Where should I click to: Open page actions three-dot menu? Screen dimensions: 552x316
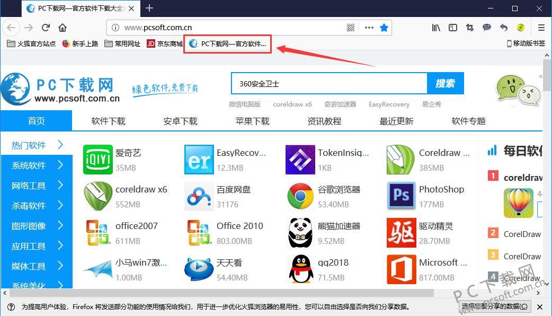coord(369,28)
